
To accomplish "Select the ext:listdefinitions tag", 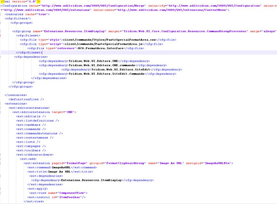I will (37, 121).
